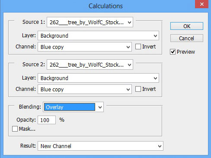Screen dimensions: 211x158
Task: Click the Blending dropdown arrow
Action: (100, 107)
